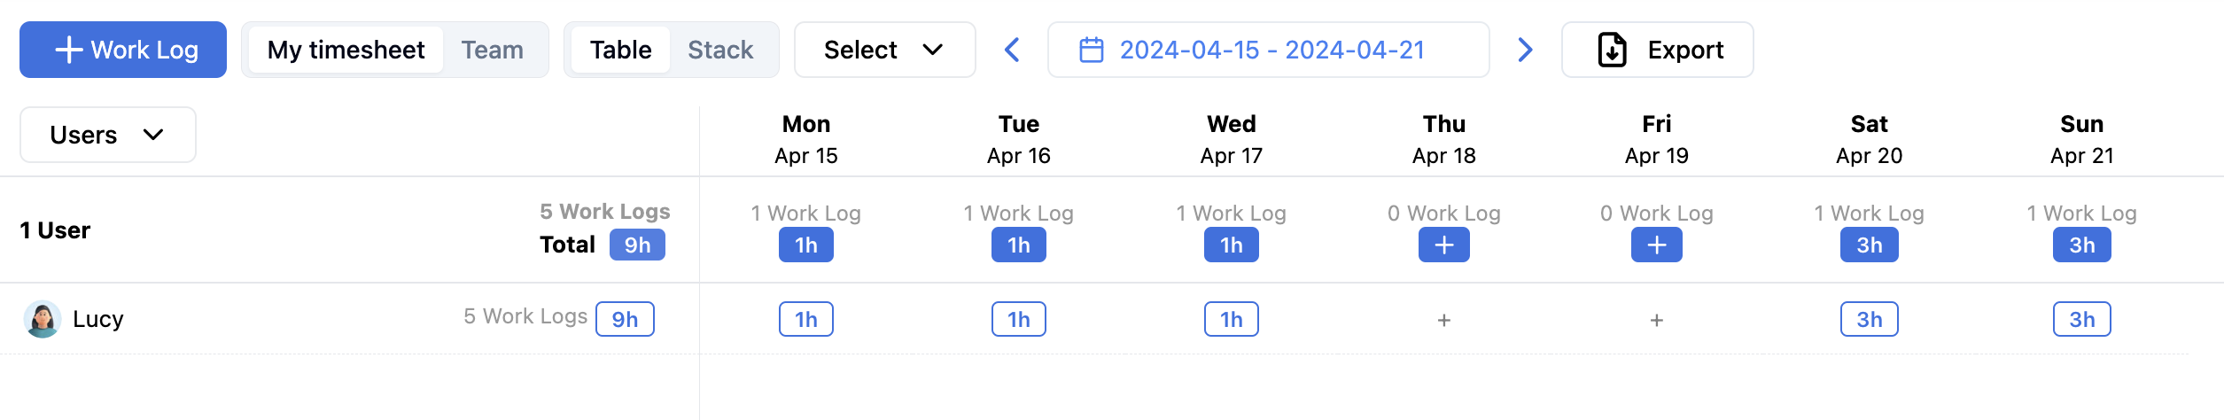Open Lucy's 1h entry on Monday
This screenshot has width=2224, height=420.
pos(805,320)
